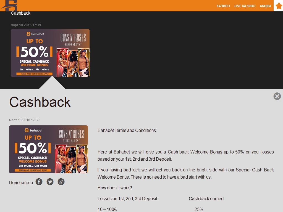Click the Losses on 1st, 2nd, 3rd Deposit header
Screen dimensions: 283x212
pos(127,198)
